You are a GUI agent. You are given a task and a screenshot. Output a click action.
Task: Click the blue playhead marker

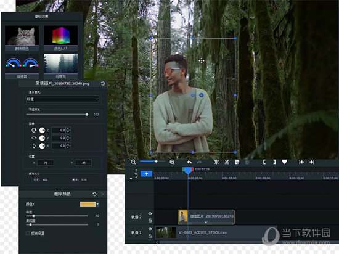(x=188, y=171)
